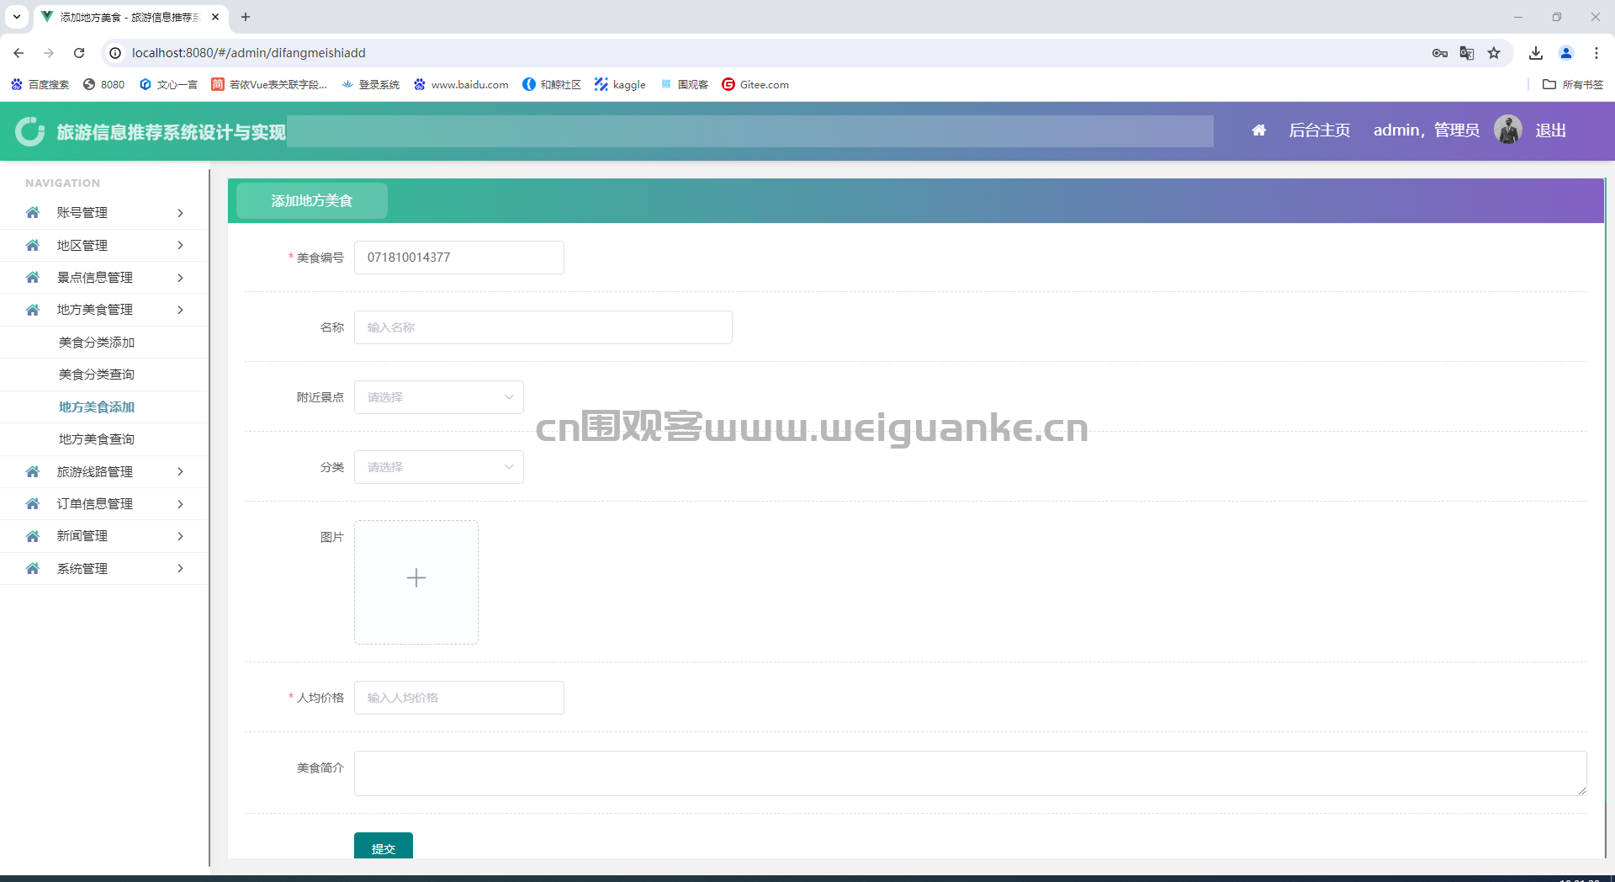Switch to the 添加地方美食 browser tab
1615x882 pixels.
pyautogui.click(x=129, y=17)
